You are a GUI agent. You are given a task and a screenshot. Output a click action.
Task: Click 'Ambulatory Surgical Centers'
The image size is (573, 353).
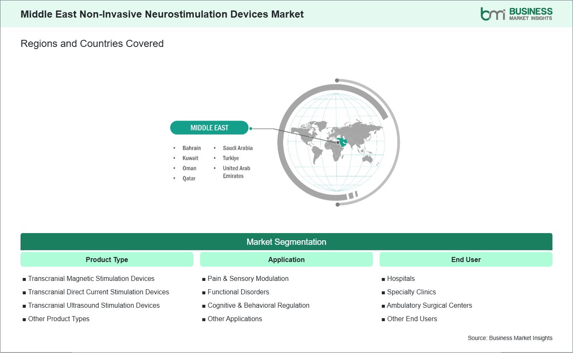pyautogui.click(x=430, y=305)
